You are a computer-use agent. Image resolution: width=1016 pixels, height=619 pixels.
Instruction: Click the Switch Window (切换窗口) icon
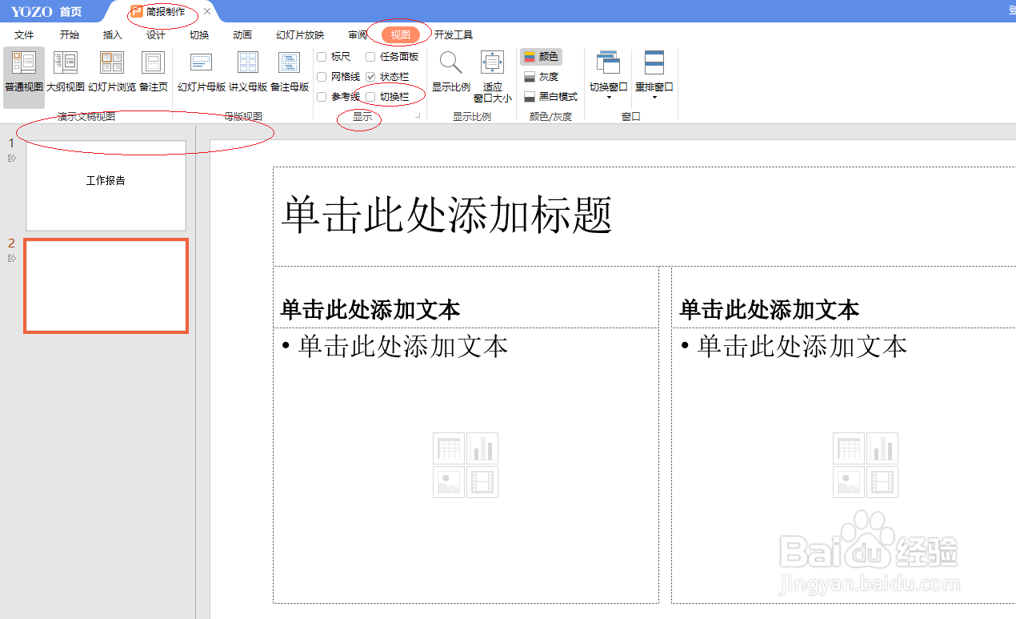tap(609, 62)
